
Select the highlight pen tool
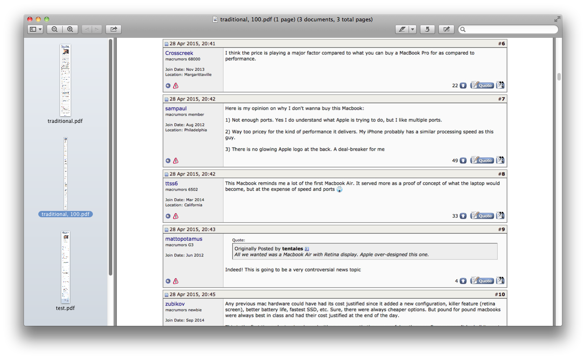[x=402, y=29]
